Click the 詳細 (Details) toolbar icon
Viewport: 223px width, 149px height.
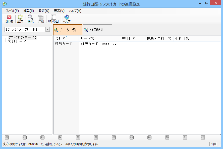click(x=41, y=19)
